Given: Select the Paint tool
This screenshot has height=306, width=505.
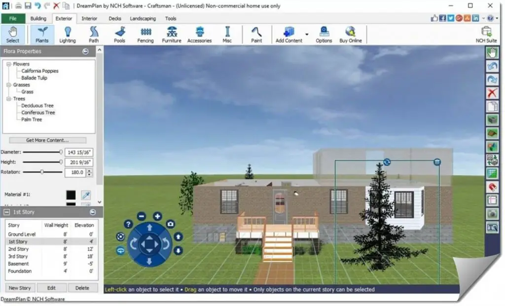Looking at the screenshot, I should coord(257,34).
